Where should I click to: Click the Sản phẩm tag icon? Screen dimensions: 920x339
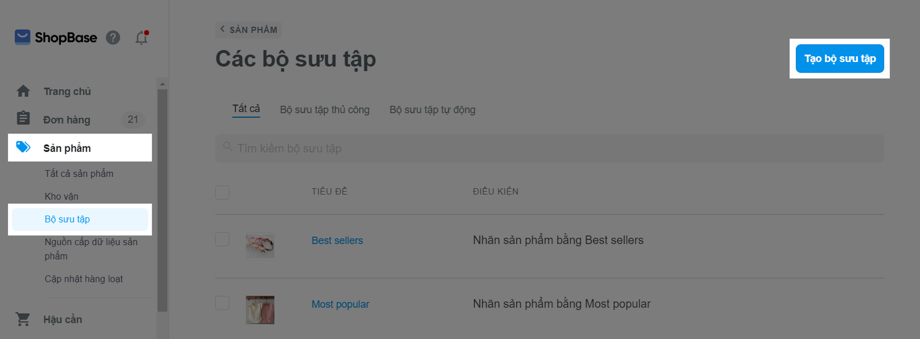click(x=23, y=147)
